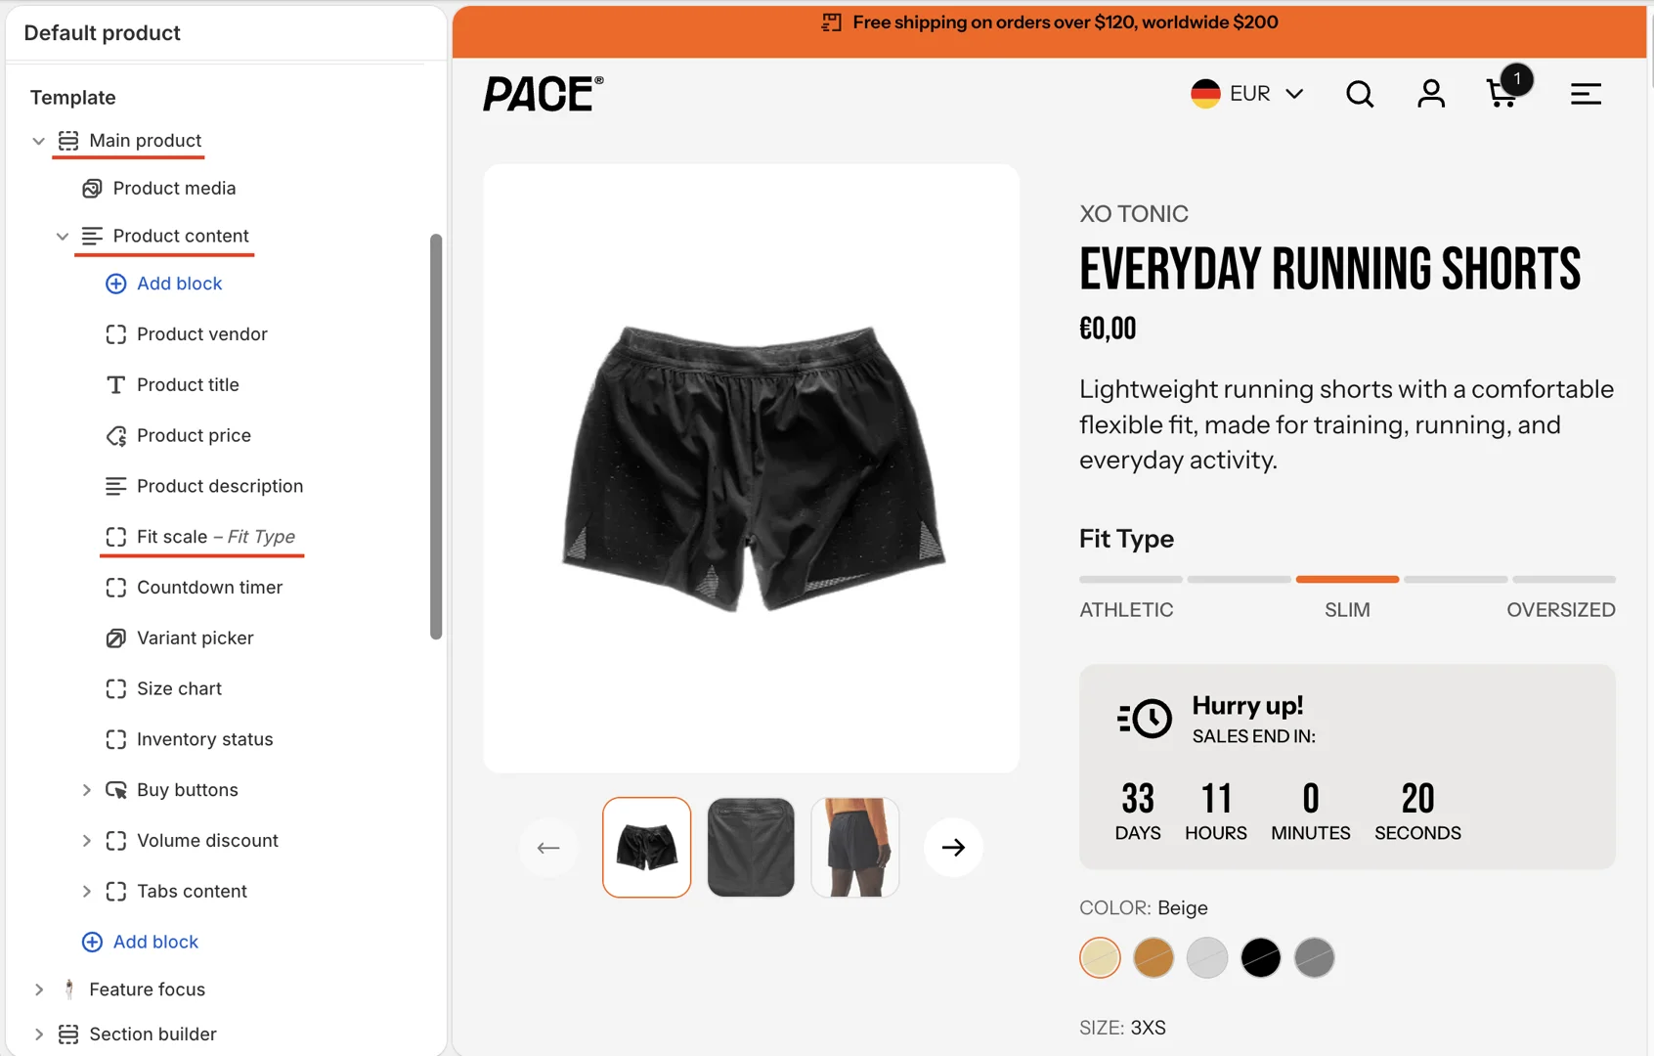Image resolution: width=1654 pixels, height=1056 pixels.
Task: Click the previous image arrow button
Action: click(x=548, y=848)
